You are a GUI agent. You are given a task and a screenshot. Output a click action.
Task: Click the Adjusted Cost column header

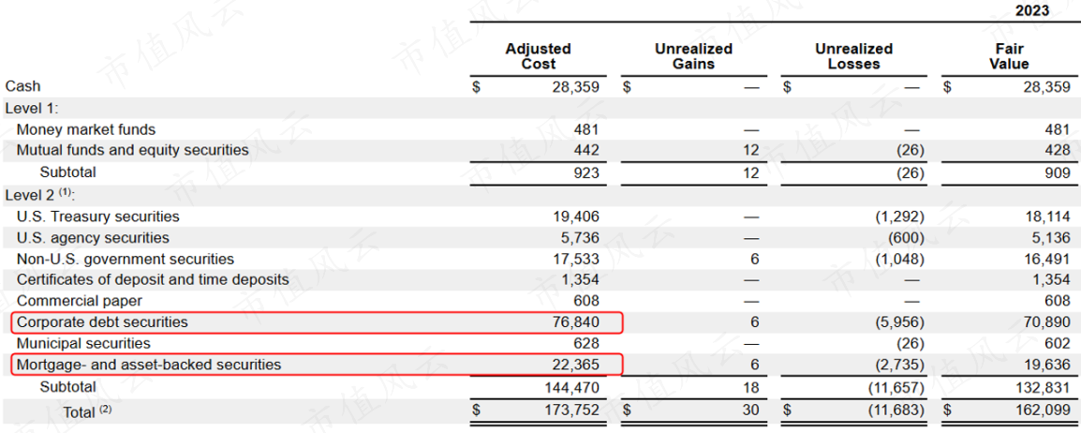(x=538, y=56)
